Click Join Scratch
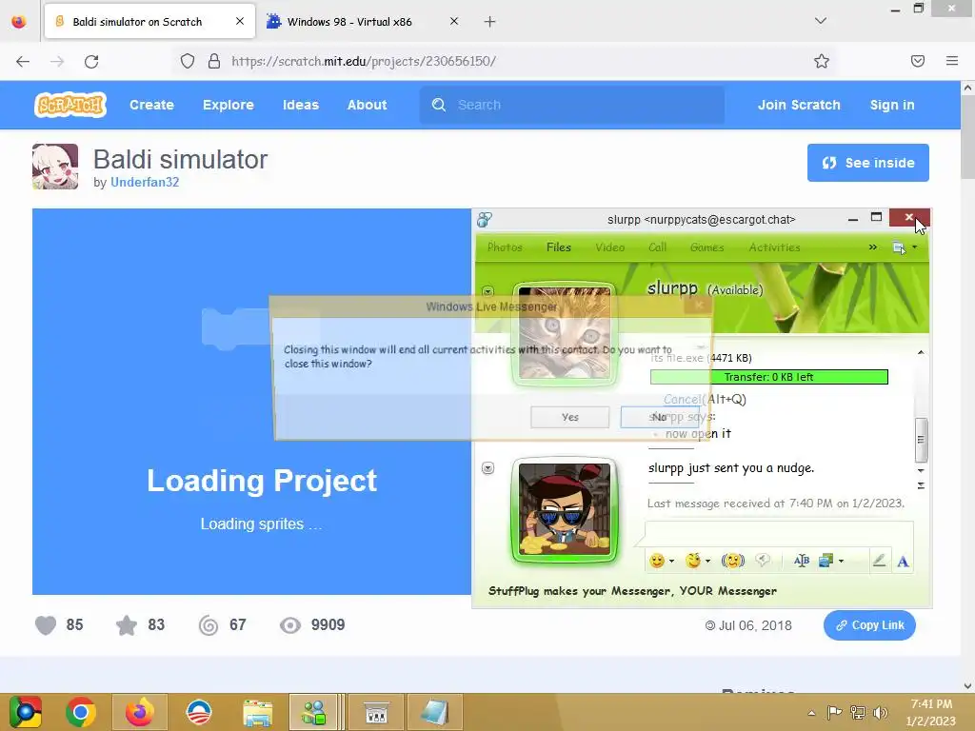 tap(799, 105)
